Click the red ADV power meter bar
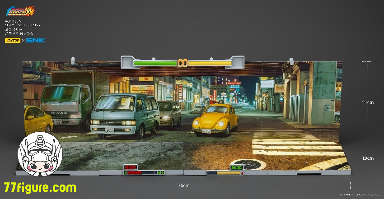This screenshot has height=199, width=384. click(135, 172)
